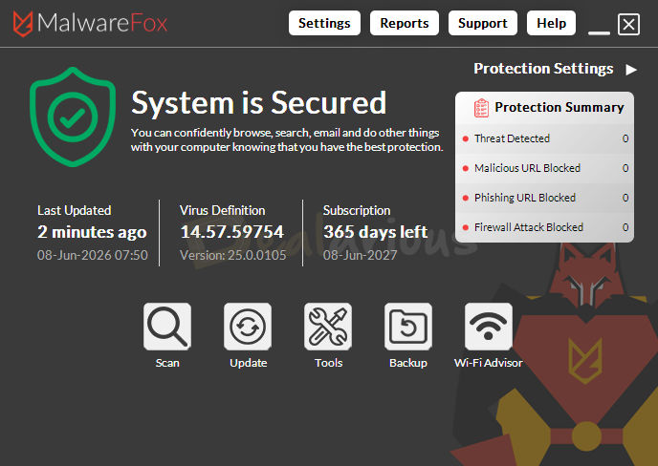658x466 pixels.
Task: Select the Phishing URL Blocked row
Action: pos(545,198)
